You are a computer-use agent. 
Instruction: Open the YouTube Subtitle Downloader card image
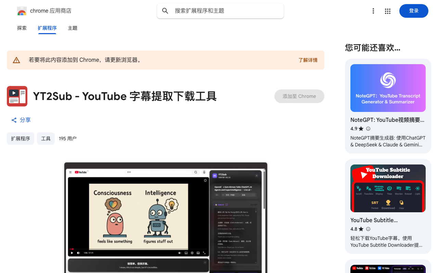click(388, 188)
